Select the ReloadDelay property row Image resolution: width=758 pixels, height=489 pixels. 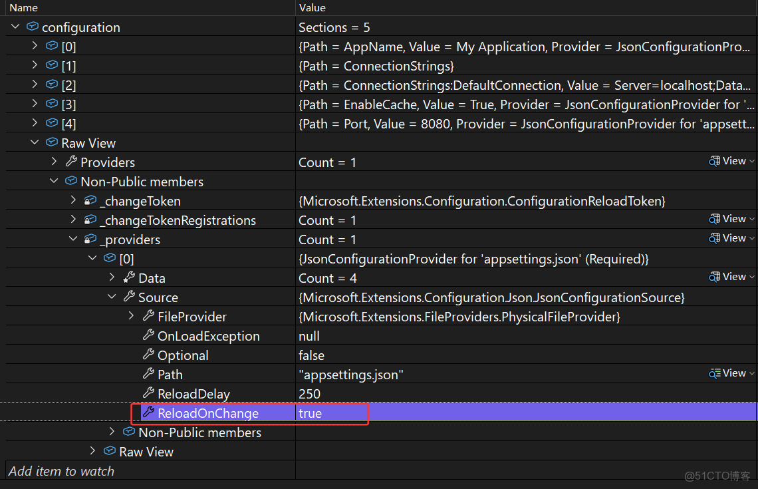point(193,394)
